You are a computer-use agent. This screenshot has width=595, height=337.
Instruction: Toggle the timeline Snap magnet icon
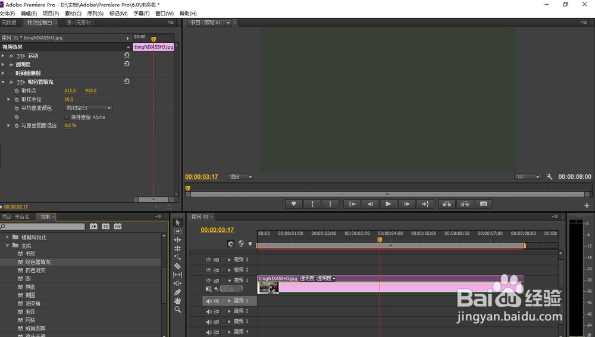pyautogui.click(x=231, y=244)
